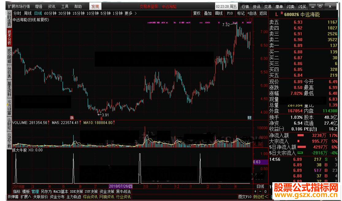Open the 综合资讯 tab

click(90, 197)
